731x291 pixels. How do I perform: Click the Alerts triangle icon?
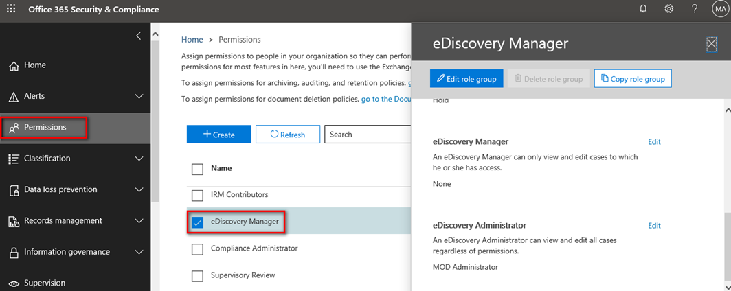pos(14,97)
